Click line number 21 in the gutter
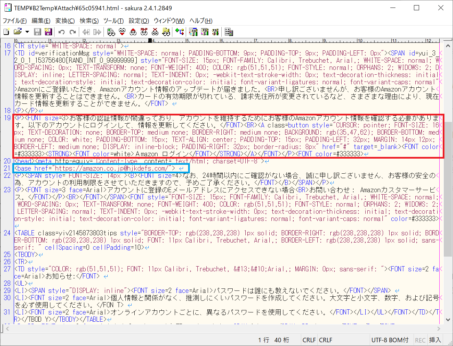Screen dimensions: 453x346 tap(7, 168)
